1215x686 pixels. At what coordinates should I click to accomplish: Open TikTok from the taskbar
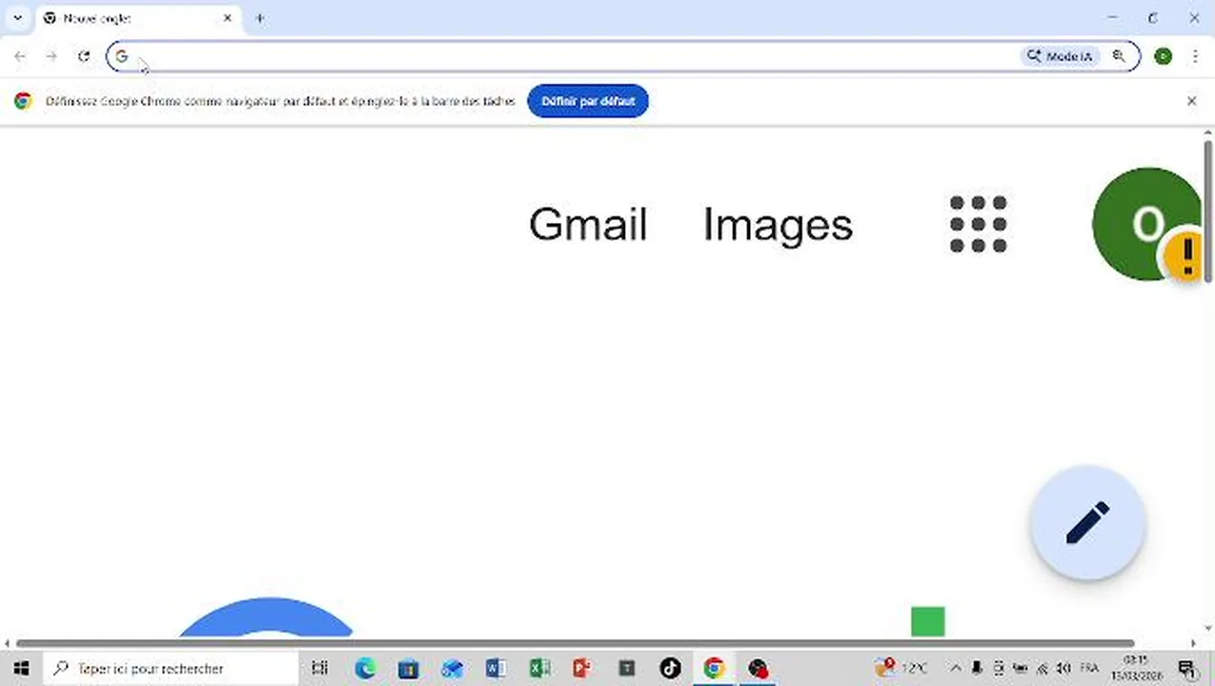670,668
